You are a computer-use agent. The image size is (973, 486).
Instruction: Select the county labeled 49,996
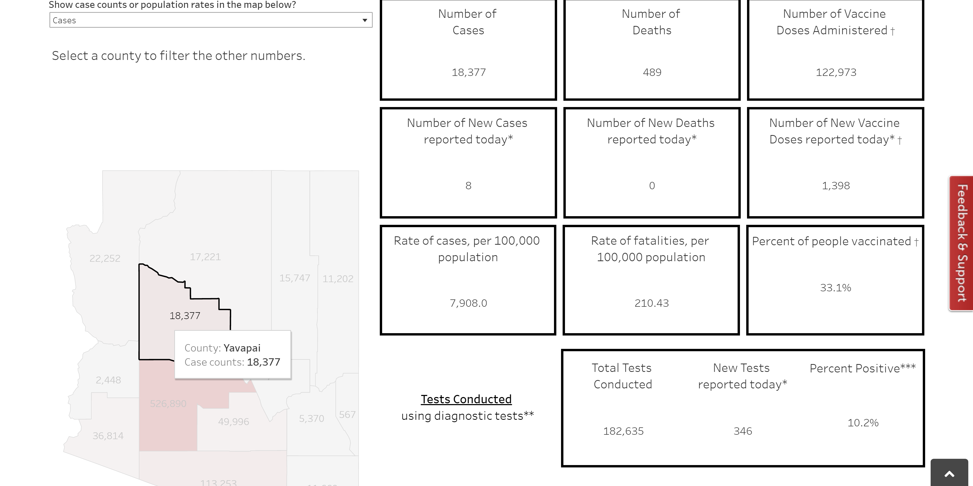click(x=233, y=422)
